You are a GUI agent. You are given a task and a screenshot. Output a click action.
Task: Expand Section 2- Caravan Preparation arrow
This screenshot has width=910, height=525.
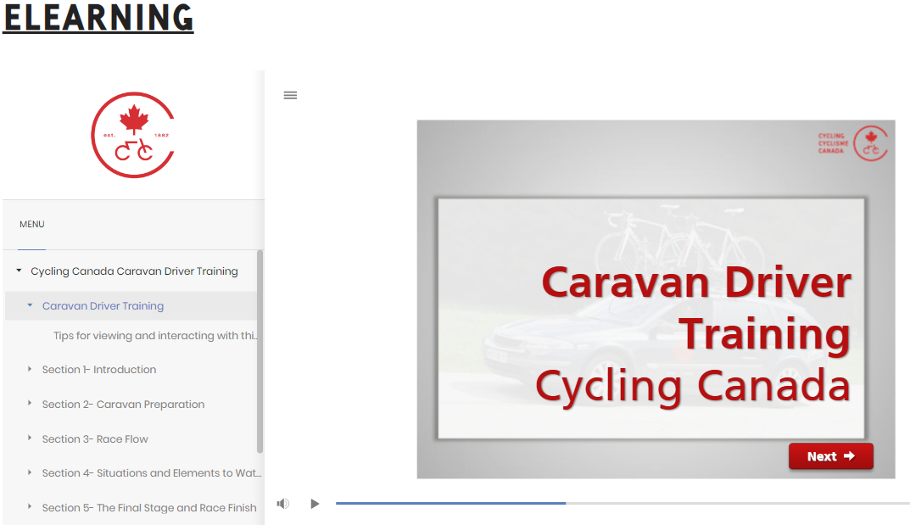pyautogui.click(x=30, y=403)
